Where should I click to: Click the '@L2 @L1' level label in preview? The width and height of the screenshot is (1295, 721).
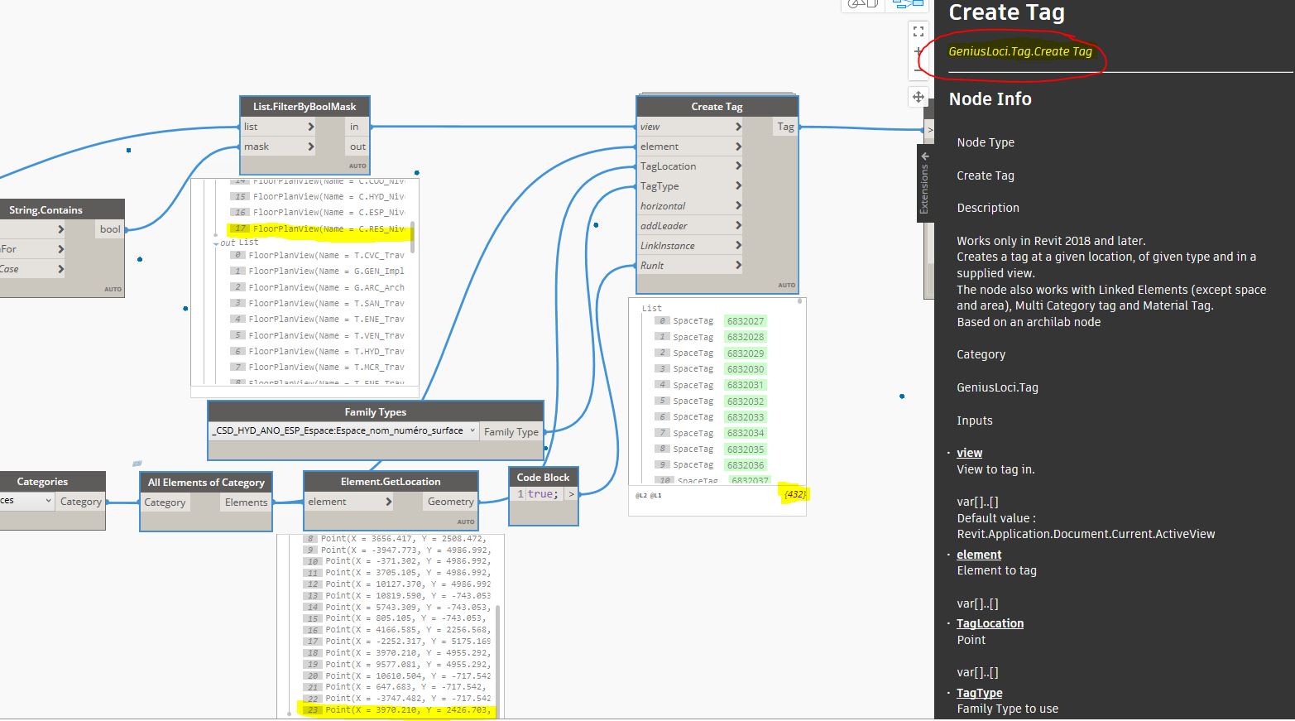pos(648,495)
